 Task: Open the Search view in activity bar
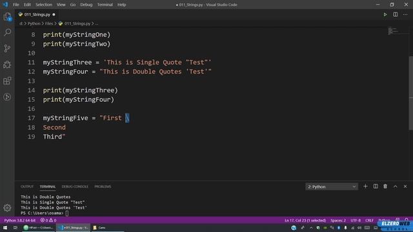coord(7,32)
